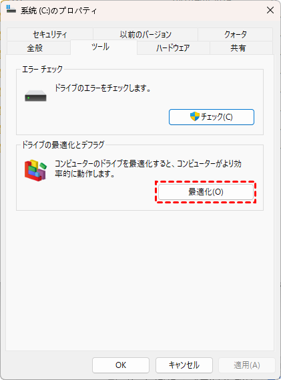The width and height of the screenshot is (281, 380).
Task: Click the colorful defragment blocks icon
Action: [35, 171]
